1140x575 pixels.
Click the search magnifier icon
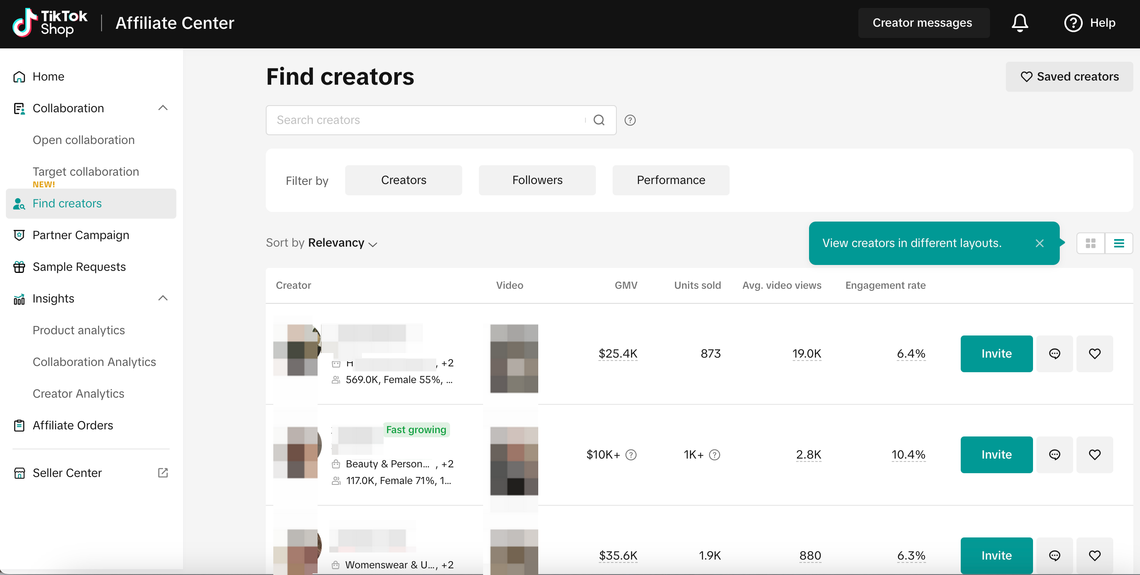click(x=599, y=120)
